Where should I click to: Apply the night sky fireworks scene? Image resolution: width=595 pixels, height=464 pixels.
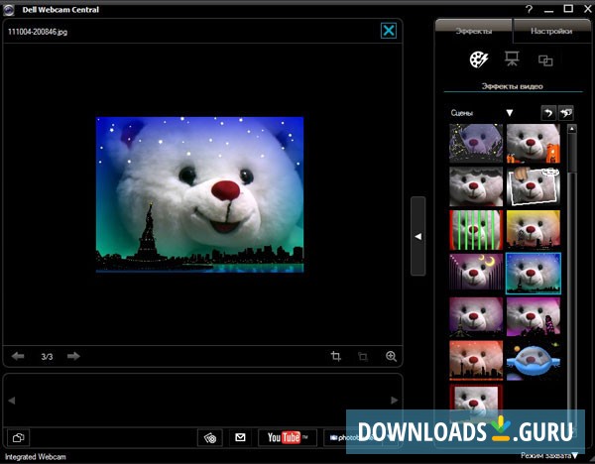tap(476, 143)
